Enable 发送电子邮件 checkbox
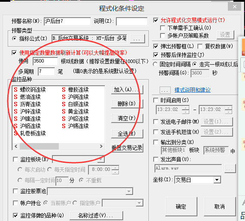Viewport: 245px width, 221px height. 156,122
